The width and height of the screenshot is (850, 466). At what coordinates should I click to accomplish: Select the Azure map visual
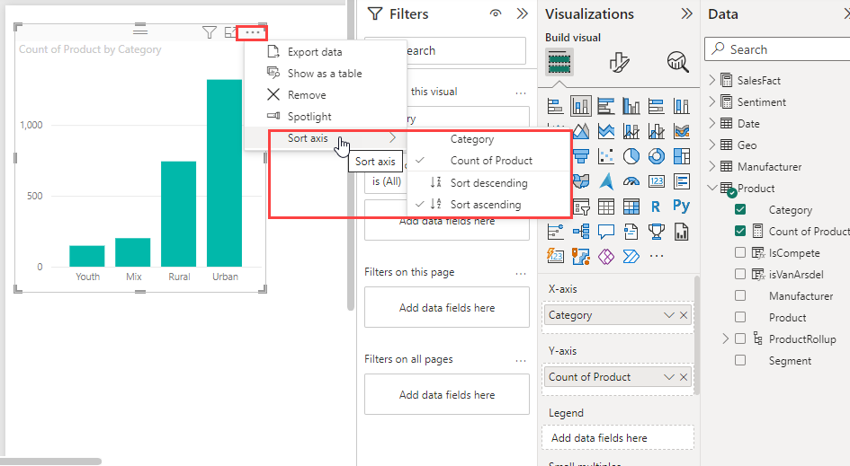pyautogui.click(x=605, y=181)
